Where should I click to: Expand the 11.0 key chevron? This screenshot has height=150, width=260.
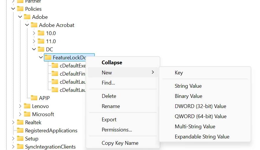[x=34, y=41]
